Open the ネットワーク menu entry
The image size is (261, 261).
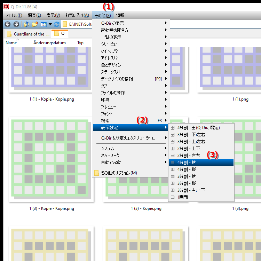pos(131,156)
